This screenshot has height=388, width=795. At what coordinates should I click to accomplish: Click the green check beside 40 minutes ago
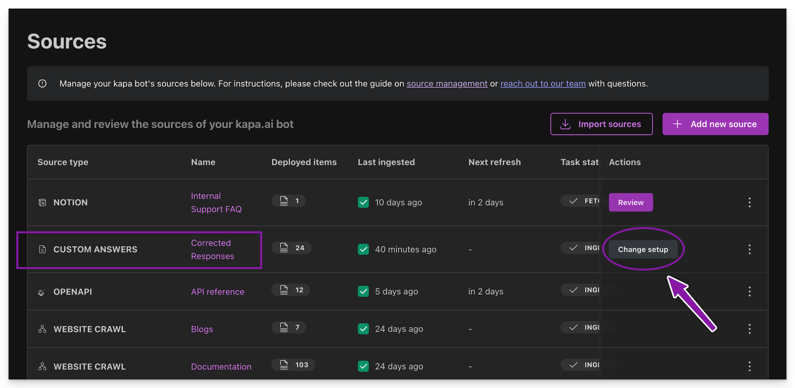click(x=363, y=249)
